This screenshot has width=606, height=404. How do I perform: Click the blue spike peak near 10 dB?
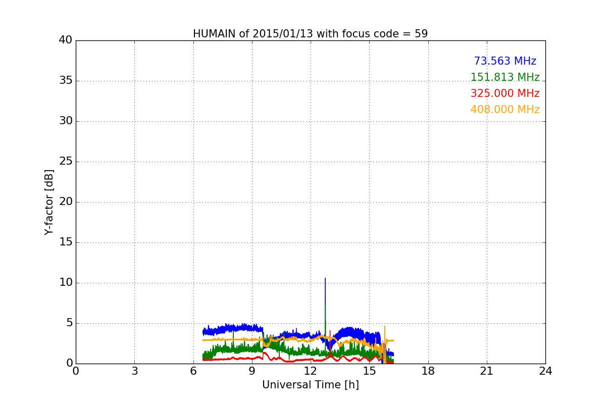pyautogui.click(x=325, y=279)
